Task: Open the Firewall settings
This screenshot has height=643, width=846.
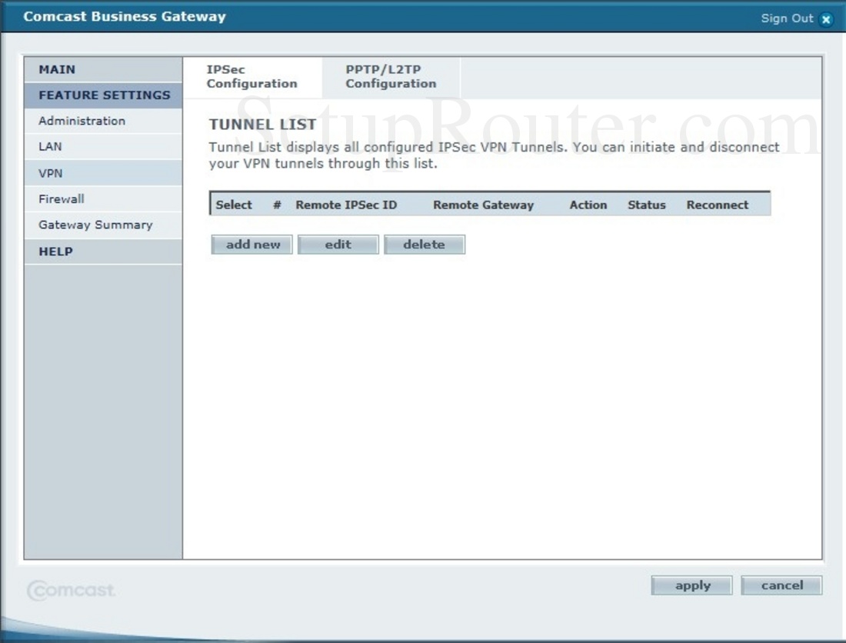Action: (x=103, y=199)
